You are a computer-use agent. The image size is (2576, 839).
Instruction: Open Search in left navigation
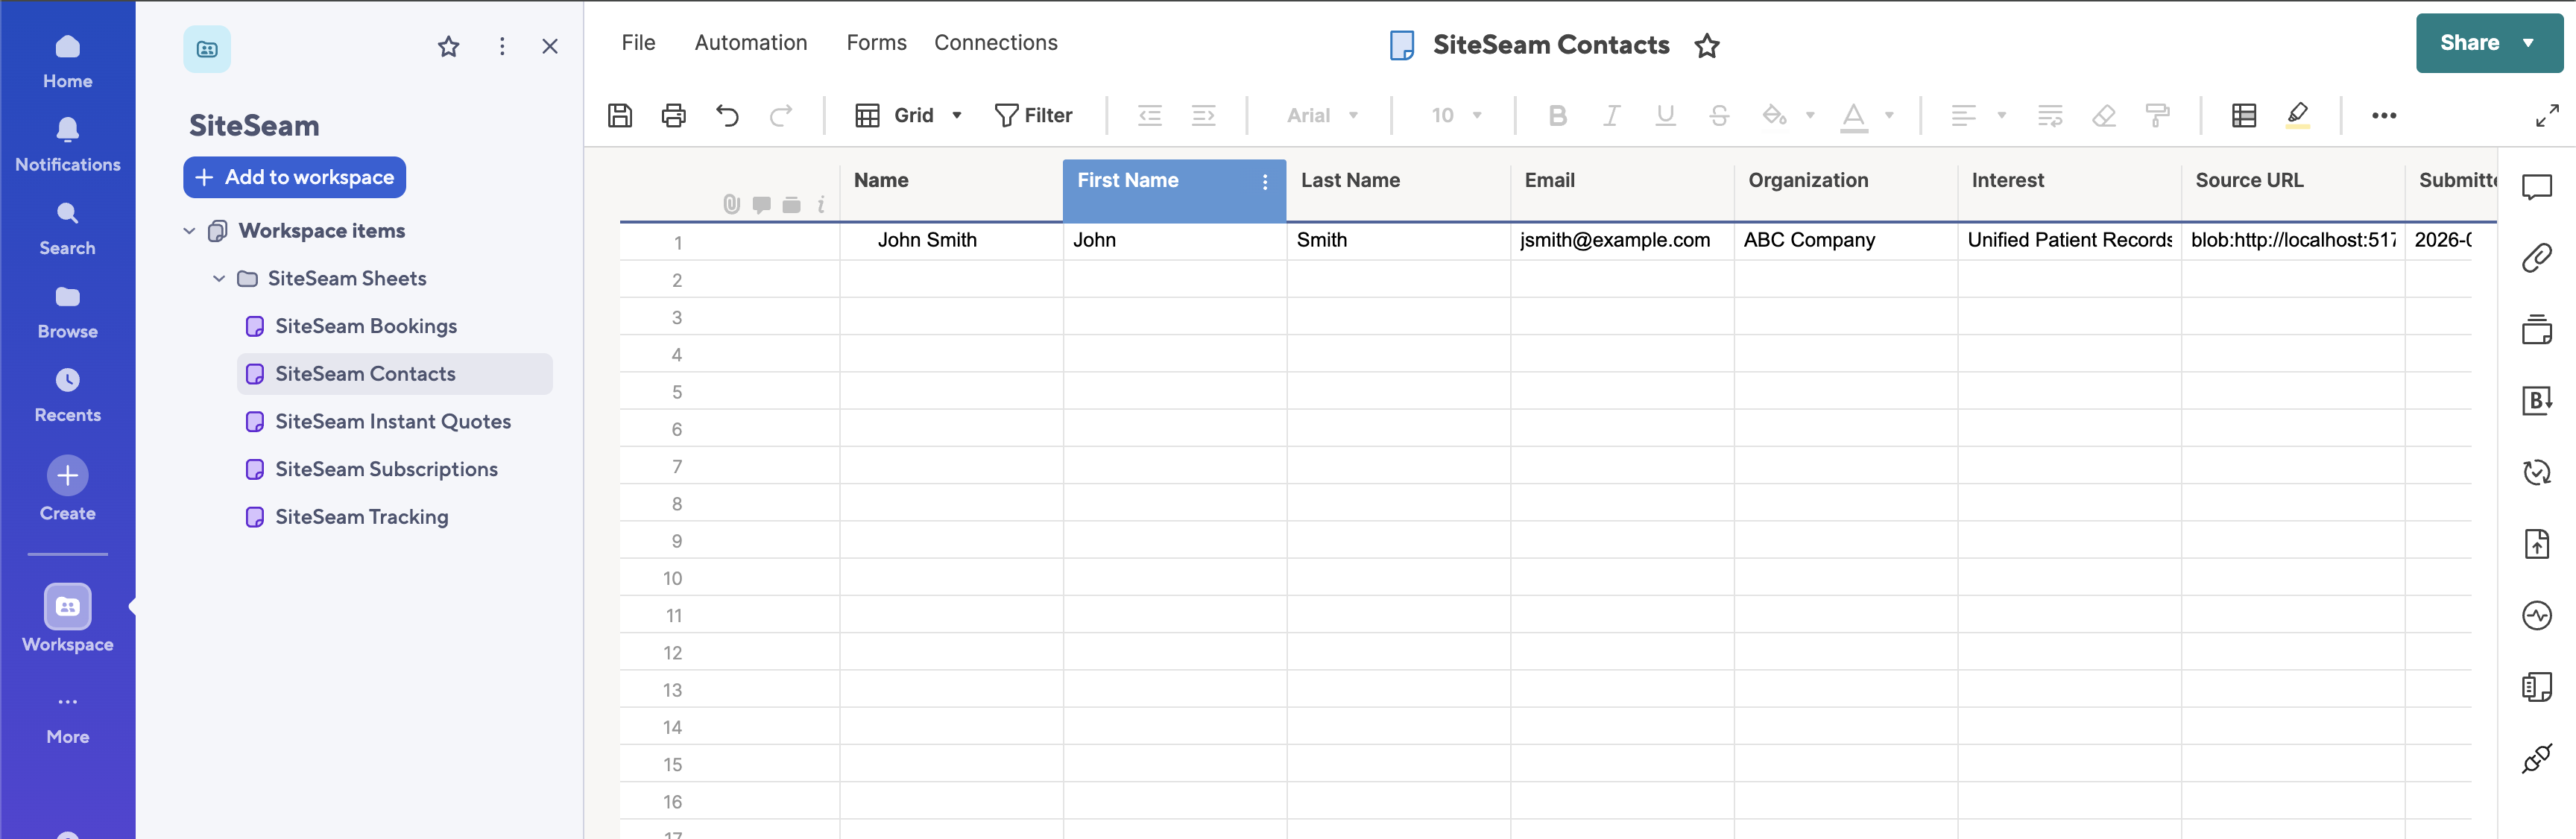click(x=68, y=229)
